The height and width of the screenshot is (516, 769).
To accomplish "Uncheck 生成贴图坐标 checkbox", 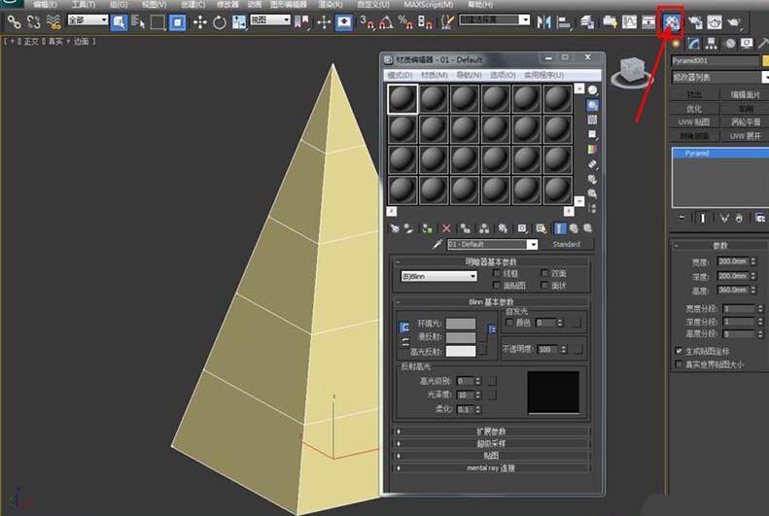I will coord(679,351).
